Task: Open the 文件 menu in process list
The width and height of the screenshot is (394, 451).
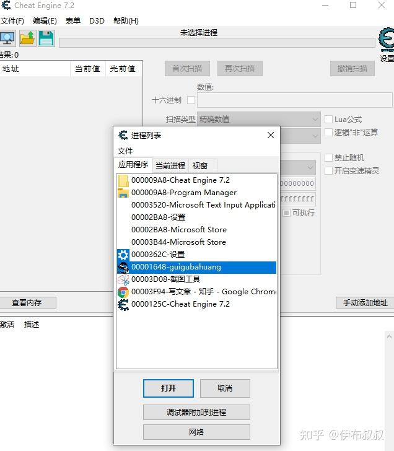Action: point(125,151)
